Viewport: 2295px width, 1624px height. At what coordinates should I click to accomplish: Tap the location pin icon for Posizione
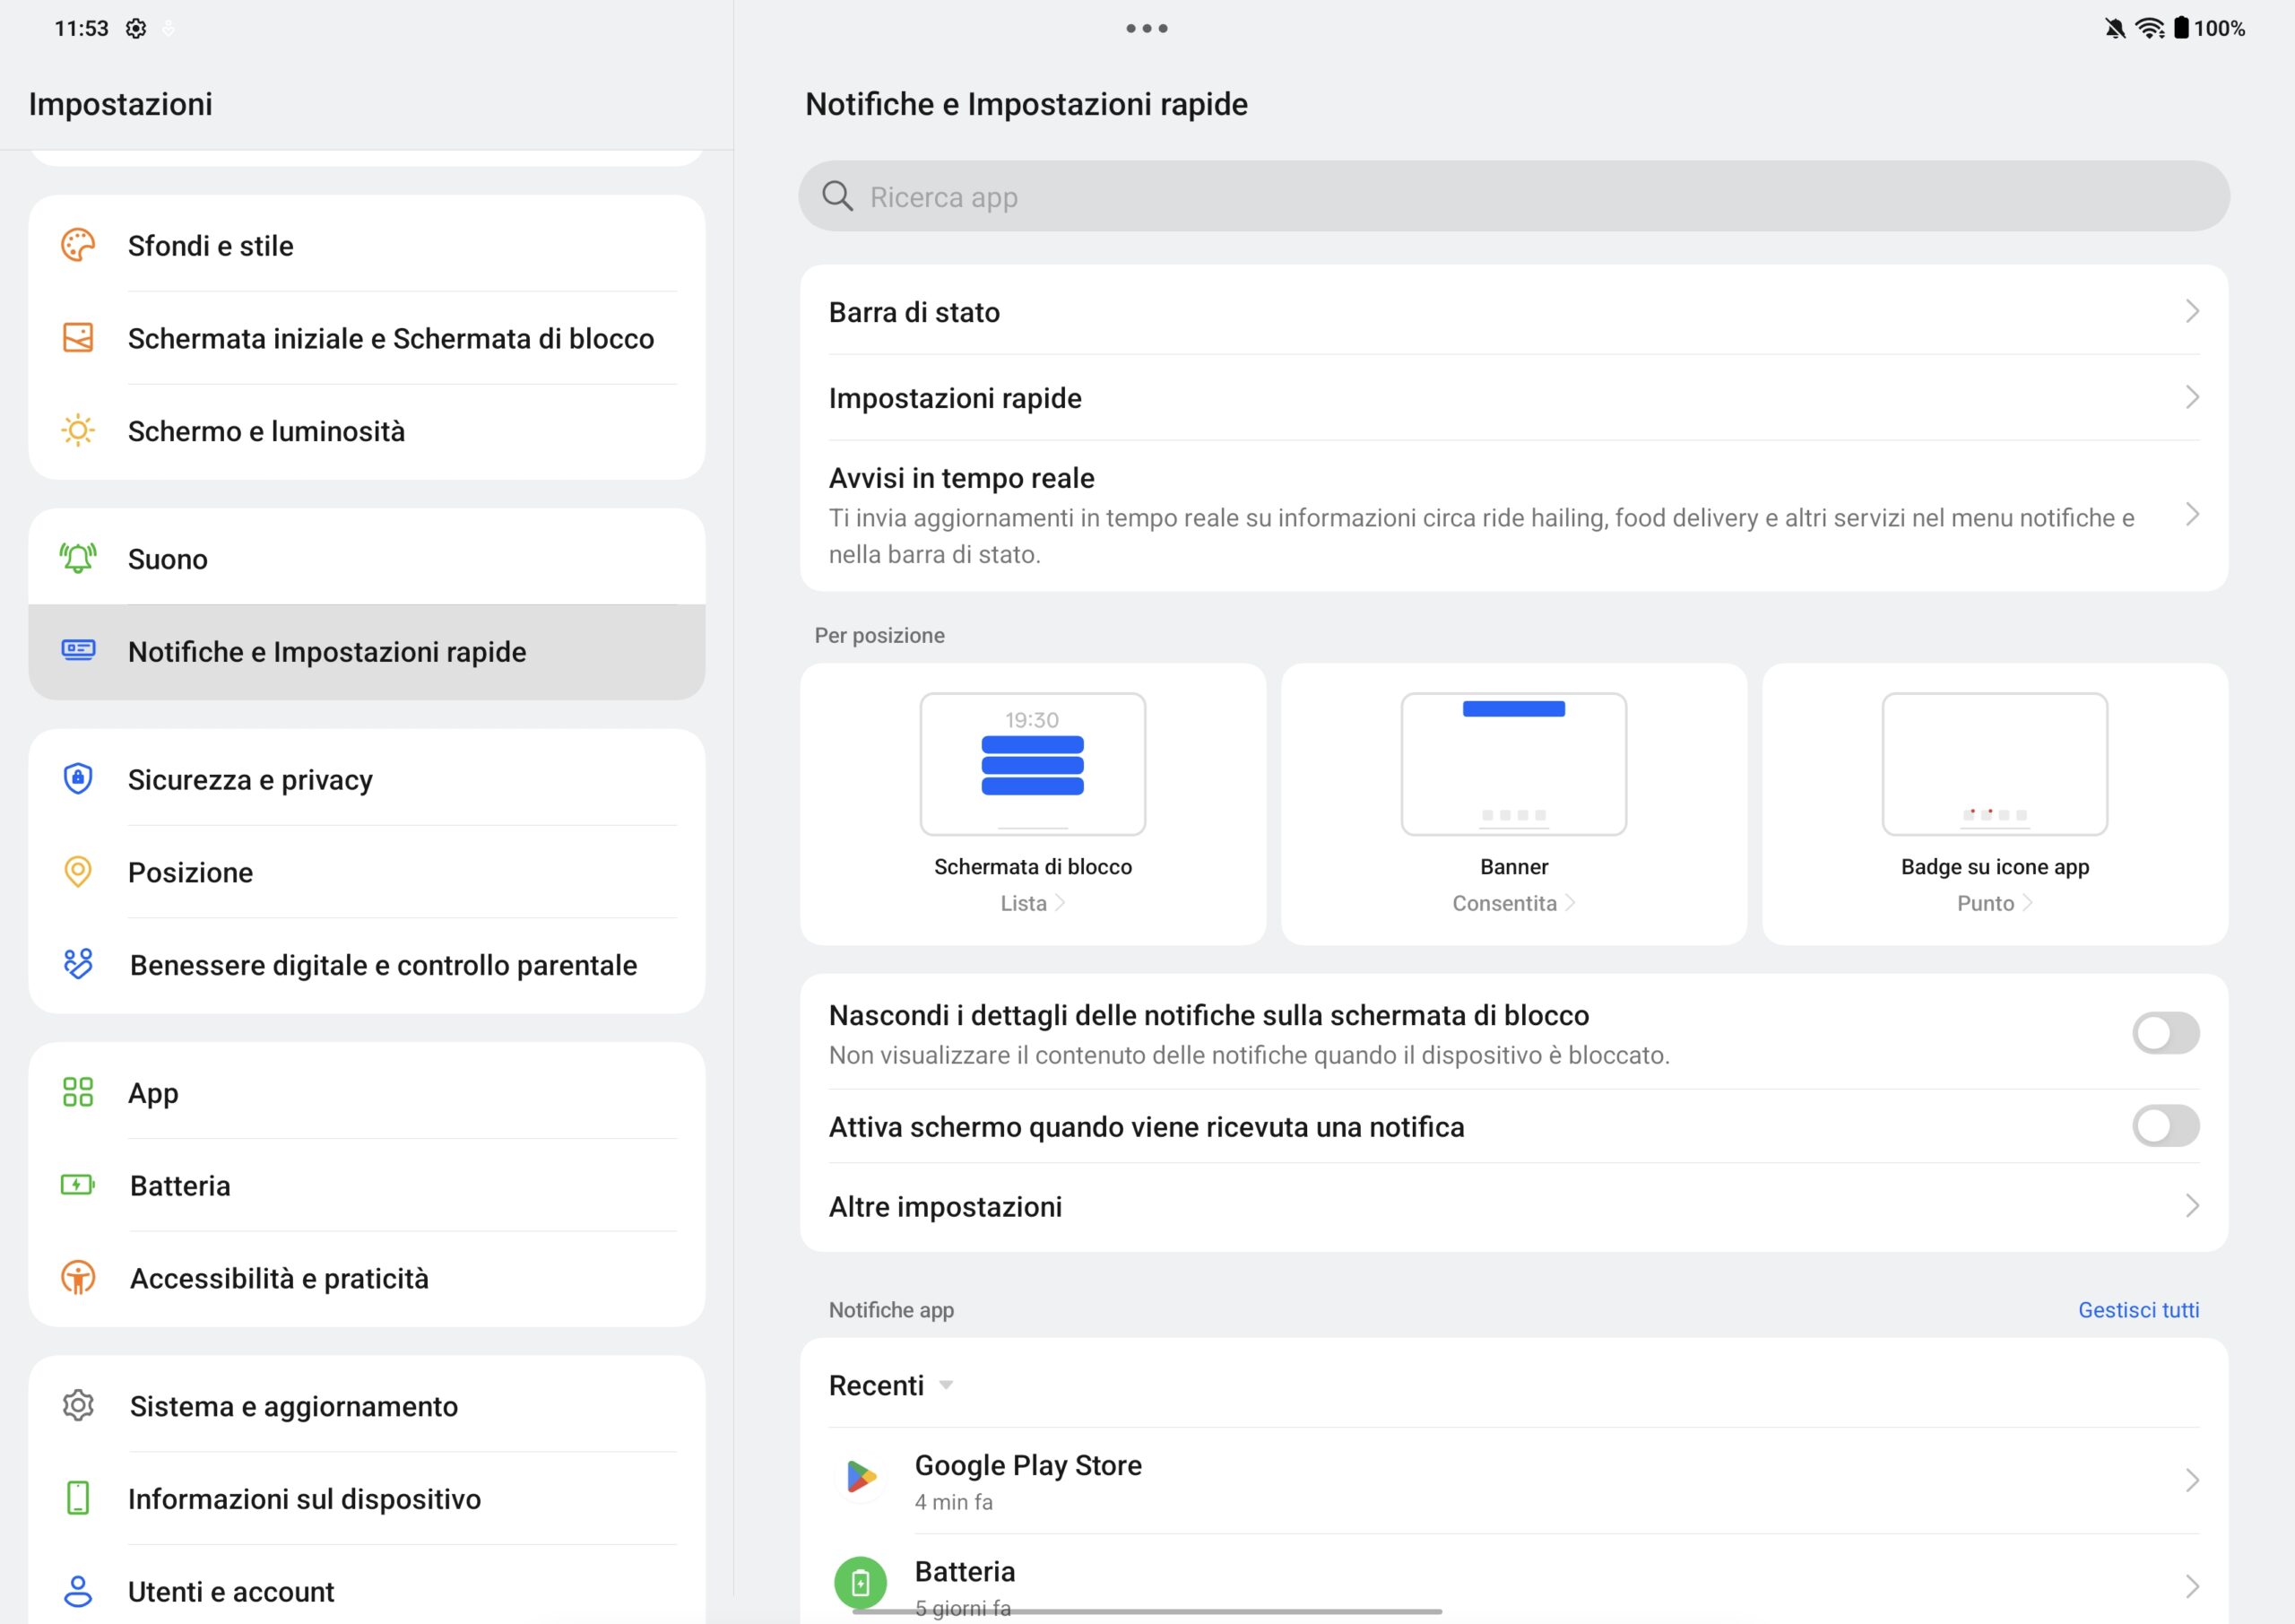pos(78,872)
